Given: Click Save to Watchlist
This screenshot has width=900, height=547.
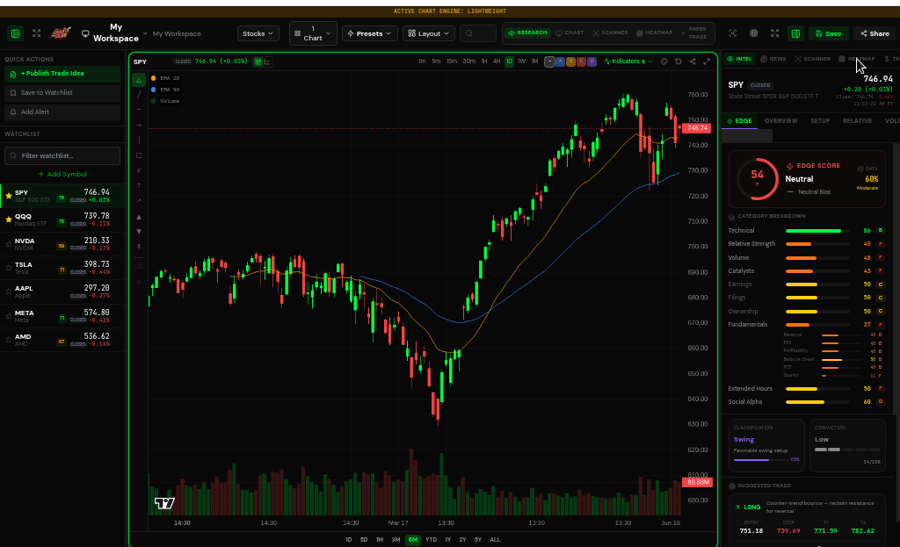Looking at the screenshot, I should point(62,93).
